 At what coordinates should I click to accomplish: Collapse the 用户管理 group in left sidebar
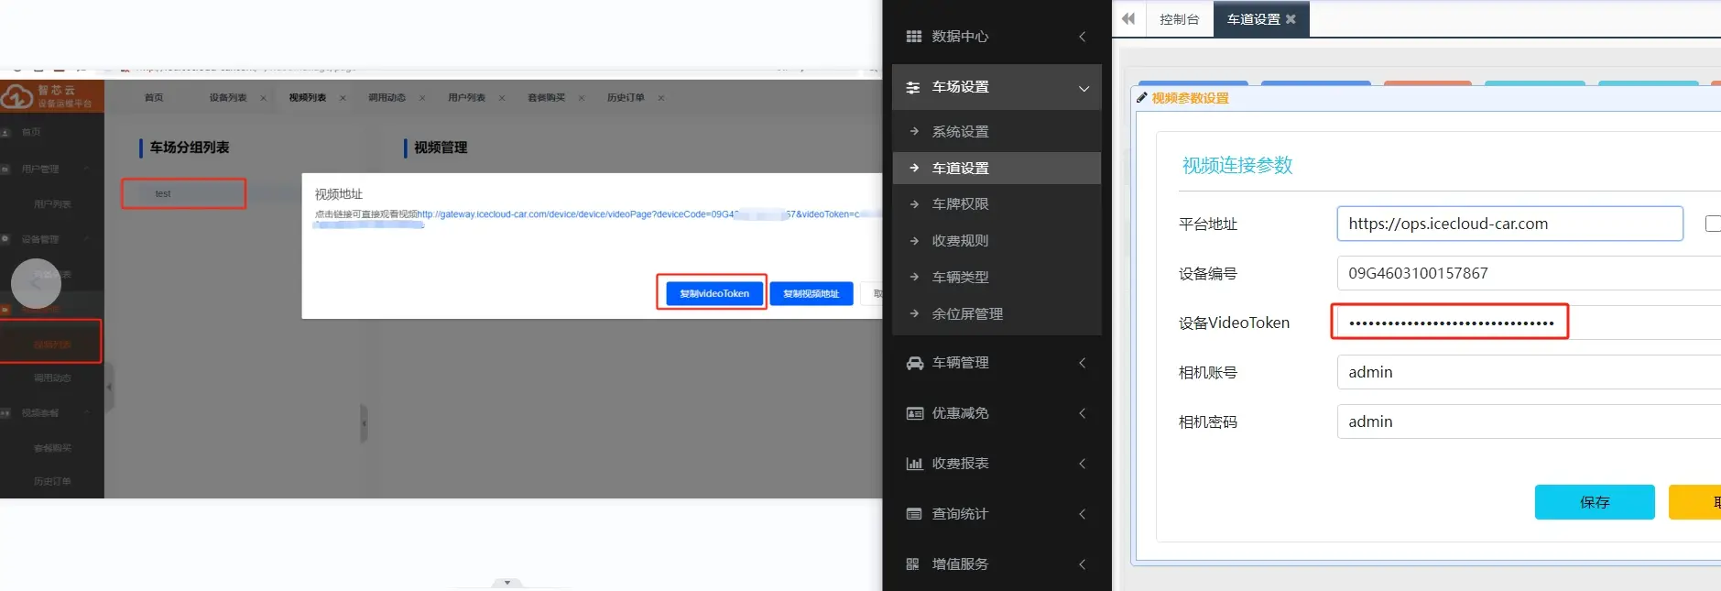[87, 169]
